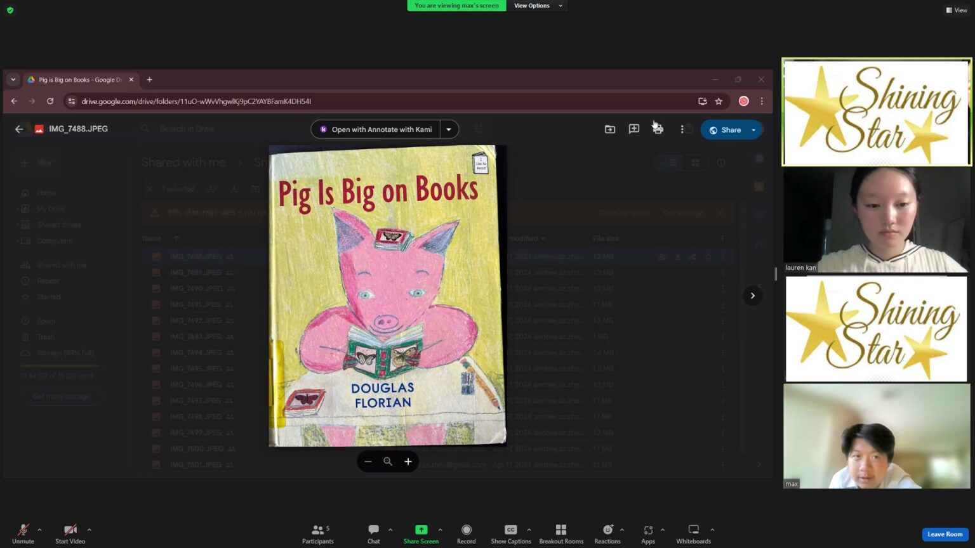Image resolution: width=975 pixels, height=548 pixels.
Task: Add a comment to the image
Action: click(633, 129)
